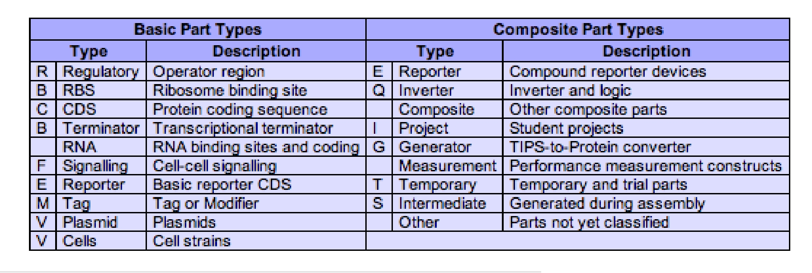Click the "Composite Part Types" table header

point(577,30)
